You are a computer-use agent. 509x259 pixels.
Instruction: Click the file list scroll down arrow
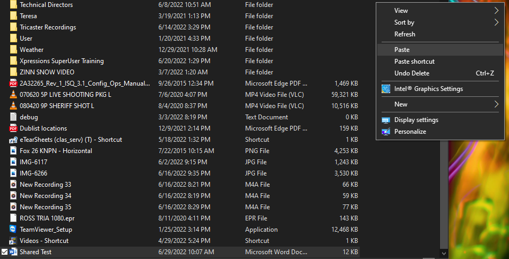[x=444, y=253]
